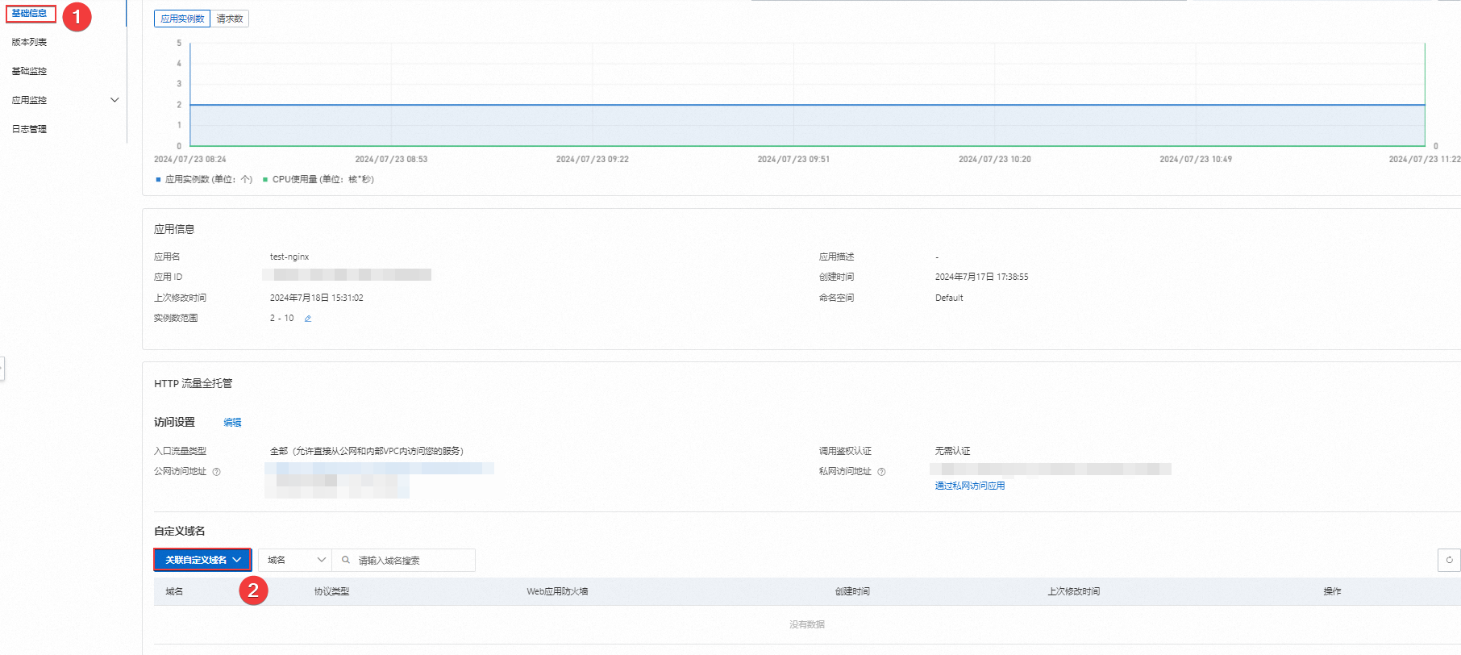This screenshot has width=1461, height=655.
Task: Refresh the custom domain table
Action: pyautogui.click(x=1449, y=560)
